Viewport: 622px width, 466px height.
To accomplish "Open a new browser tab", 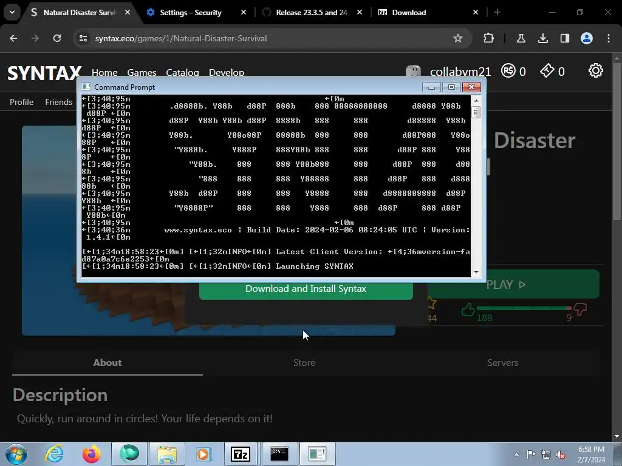I will (x=497, y=12).
